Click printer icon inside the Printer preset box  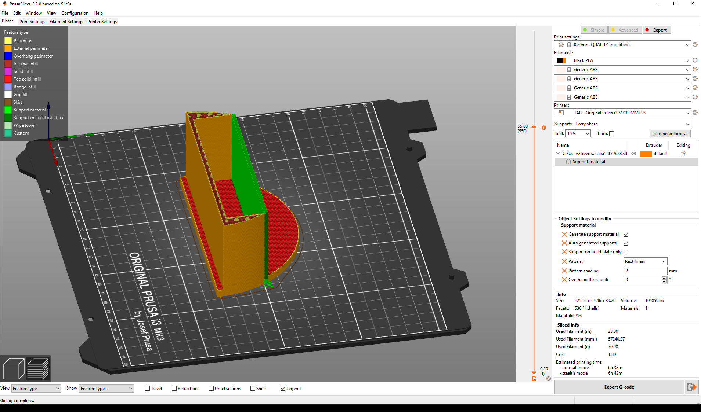coord(561,113)
